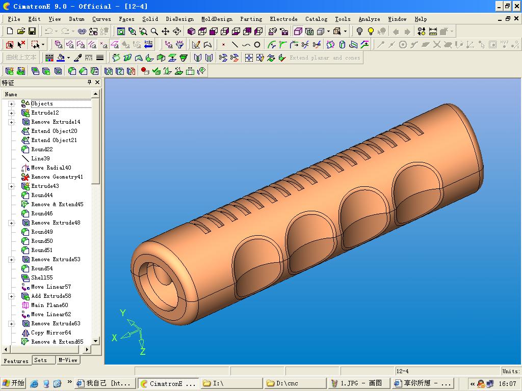The image size is (522, 391).
Task: Expand the Remove Extrude48 node
Action: pos(11,223)
